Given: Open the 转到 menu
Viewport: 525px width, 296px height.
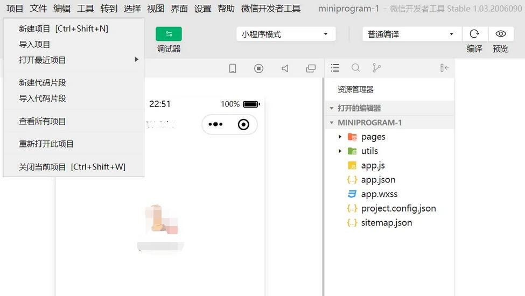Looking at the screenshot, I should point(109,9).
